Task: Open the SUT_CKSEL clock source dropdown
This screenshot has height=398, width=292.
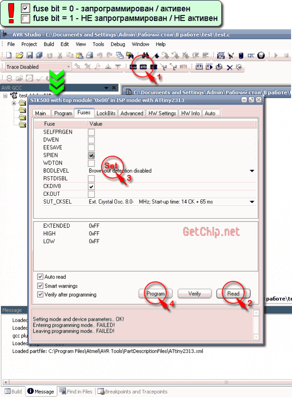Action: point(251,202)
